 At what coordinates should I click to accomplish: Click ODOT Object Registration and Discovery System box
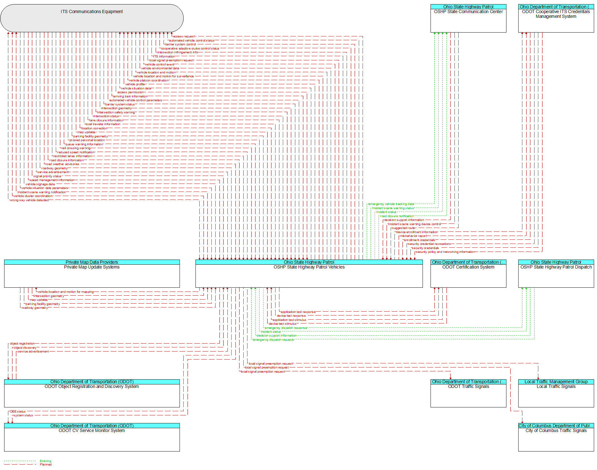(x=92, y=393)
